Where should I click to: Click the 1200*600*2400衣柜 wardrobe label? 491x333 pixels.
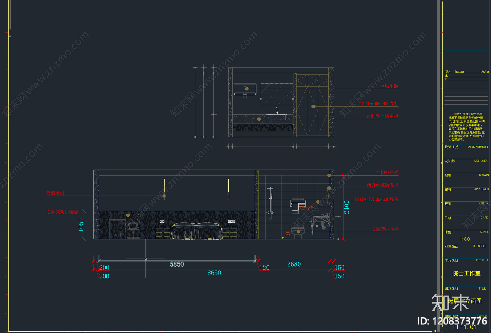pos(379,104)
